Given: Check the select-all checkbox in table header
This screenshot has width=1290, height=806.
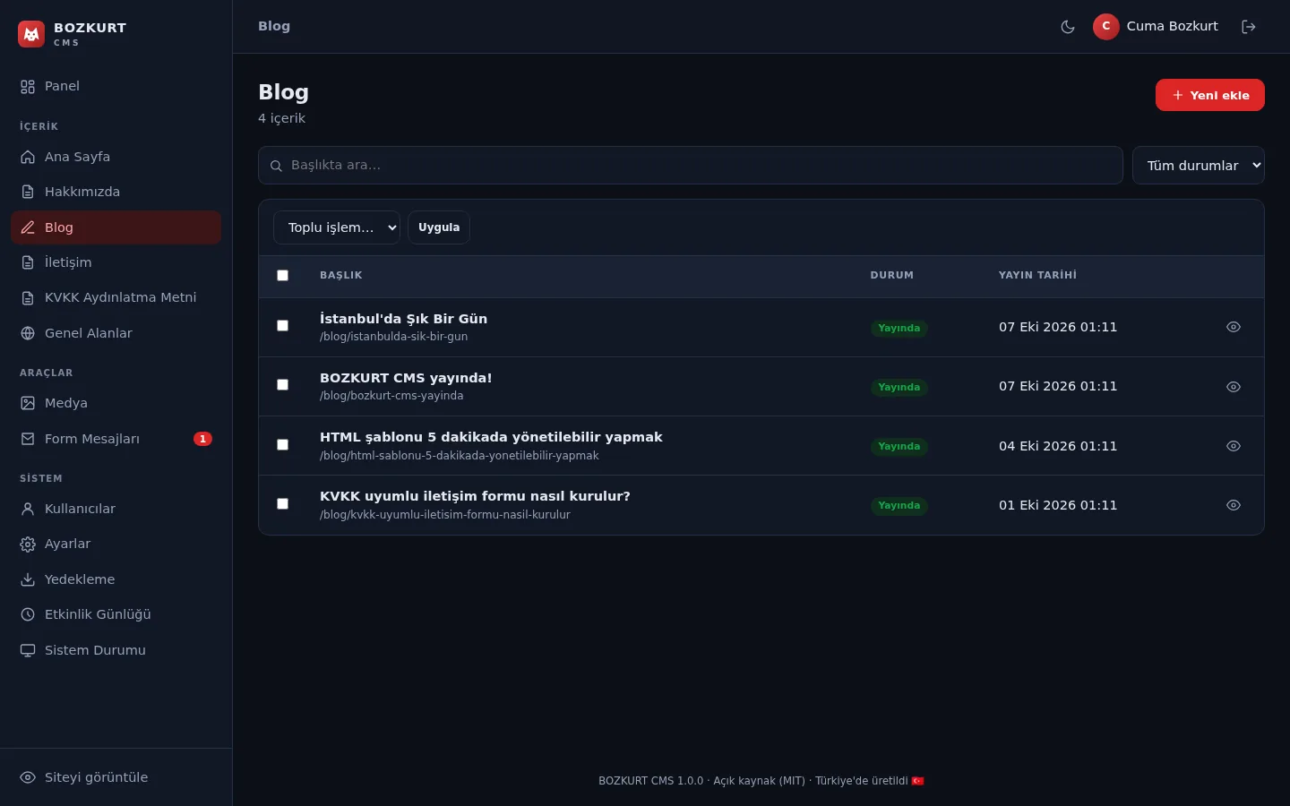Looking at the screenshot, I should click(x=283, y=276).
